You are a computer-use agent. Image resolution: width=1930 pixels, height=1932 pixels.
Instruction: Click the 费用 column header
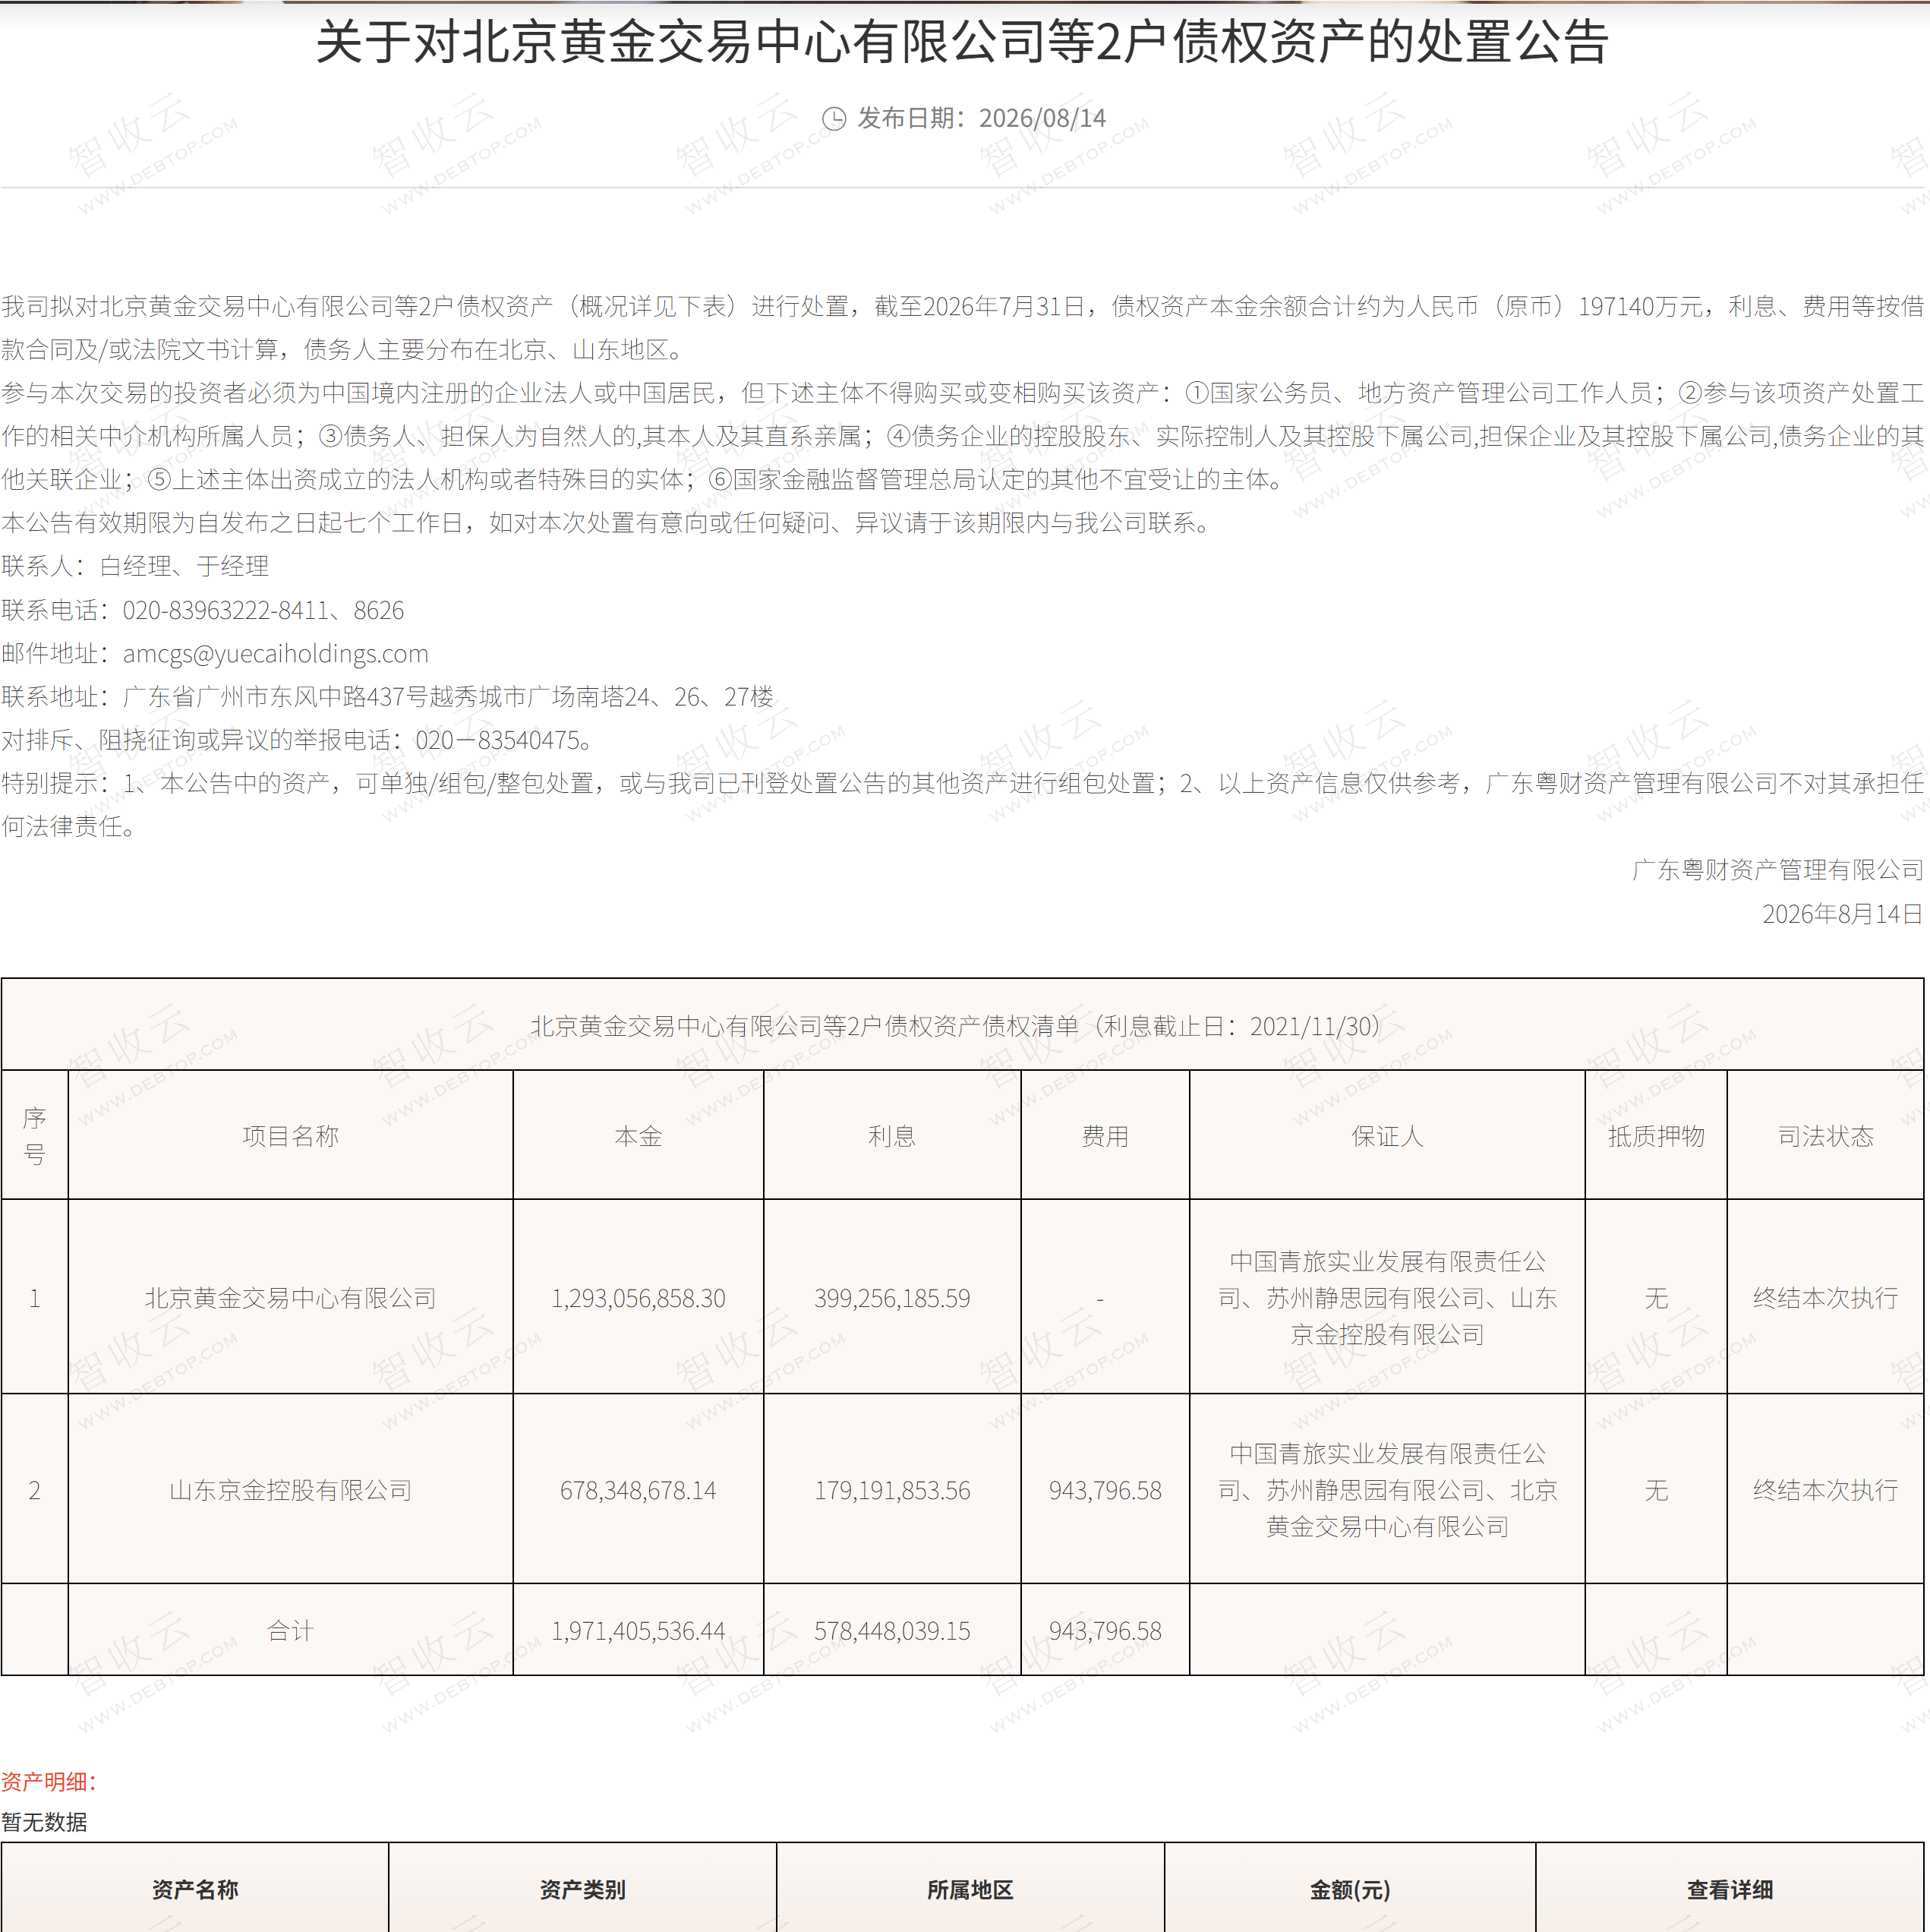1105,1136
